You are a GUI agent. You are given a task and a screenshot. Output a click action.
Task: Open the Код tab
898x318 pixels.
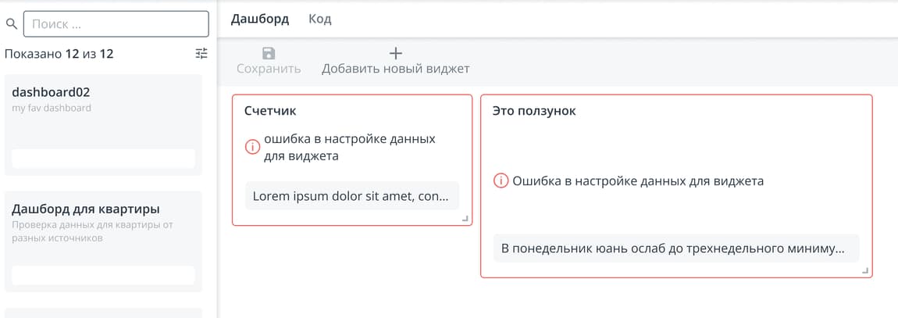[x=320, y=20]
